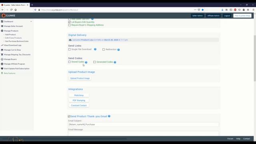Open Manage Buyers menu item
The height and width of the screenshot is (144, 256).
[10, 59]
